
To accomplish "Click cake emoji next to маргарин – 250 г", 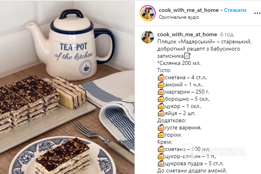I will (161, 92).
